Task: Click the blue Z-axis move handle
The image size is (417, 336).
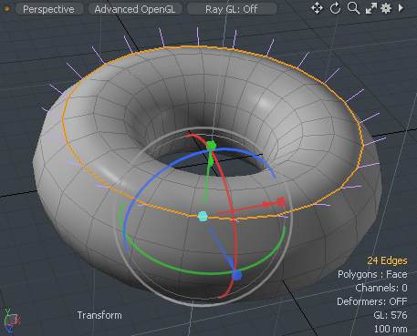Action: 236,275
